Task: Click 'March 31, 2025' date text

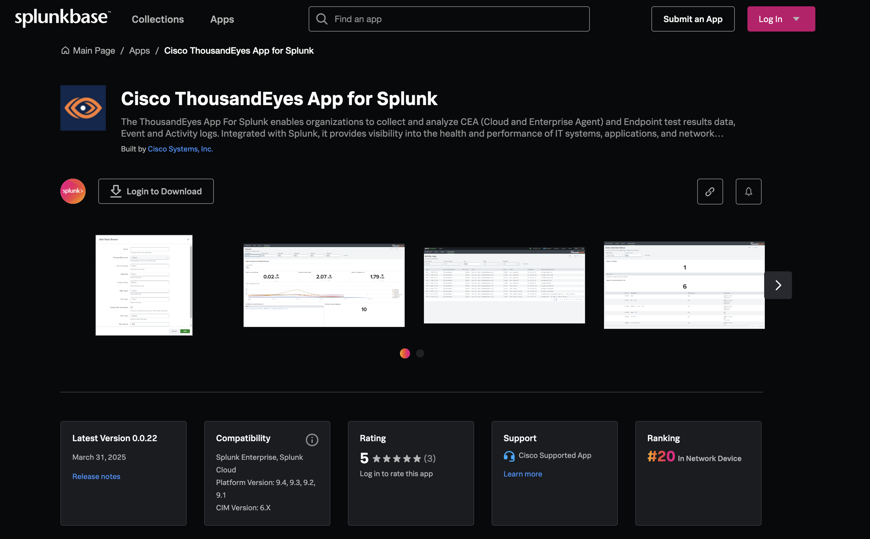Action: point(99,457)
